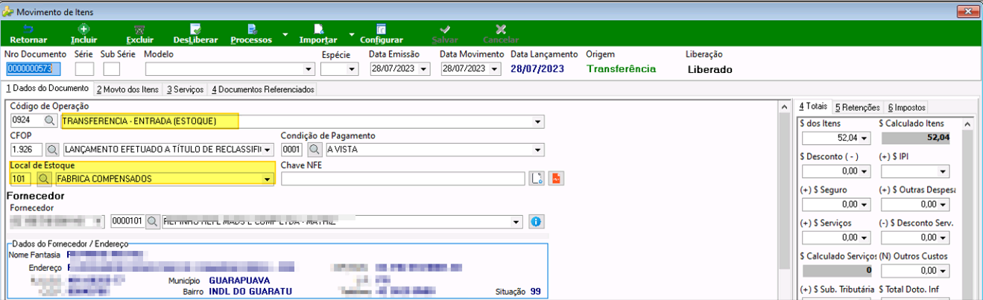Click the supplier code field 0000101
Viewport: 983px width, 300px height.
[127, 222]
